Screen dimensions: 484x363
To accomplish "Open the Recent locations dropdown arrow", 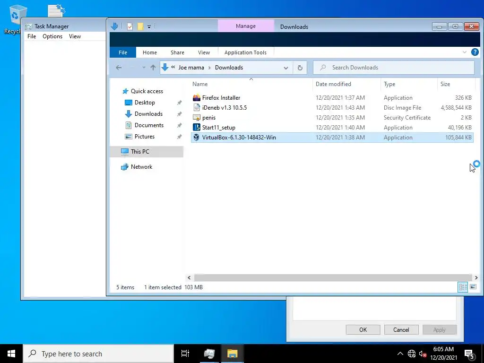I will (x=144, y=68).
